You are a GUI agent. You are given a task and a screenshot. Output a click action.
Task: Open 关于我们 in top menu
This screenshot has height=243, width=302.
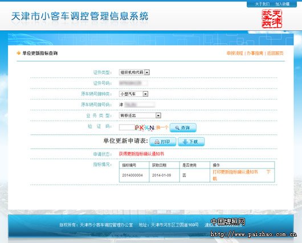click(262, 4)
